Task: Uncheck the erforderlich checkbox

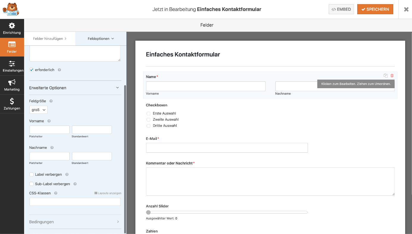Action: (32, 70)
